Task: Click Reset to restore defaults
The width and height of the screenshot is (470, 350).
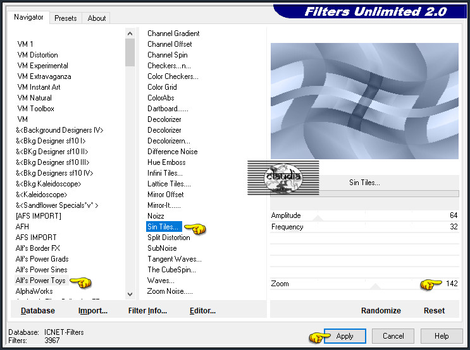Action: pyautogui.click(x=434, y=311)
